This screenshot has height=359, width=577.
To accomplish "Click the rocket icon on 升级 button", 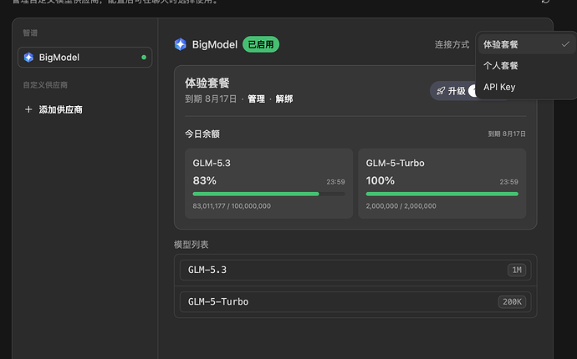I will 441,91.
